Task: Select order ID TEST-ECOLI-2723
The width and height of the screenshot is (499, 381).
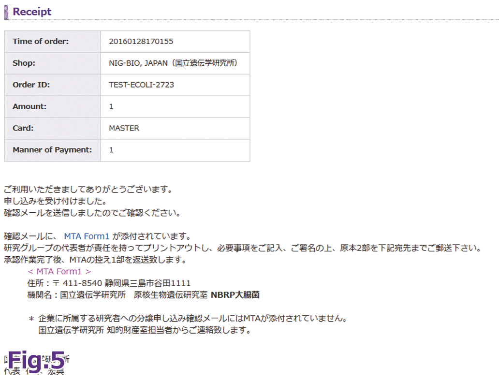Action: point(141,85)
